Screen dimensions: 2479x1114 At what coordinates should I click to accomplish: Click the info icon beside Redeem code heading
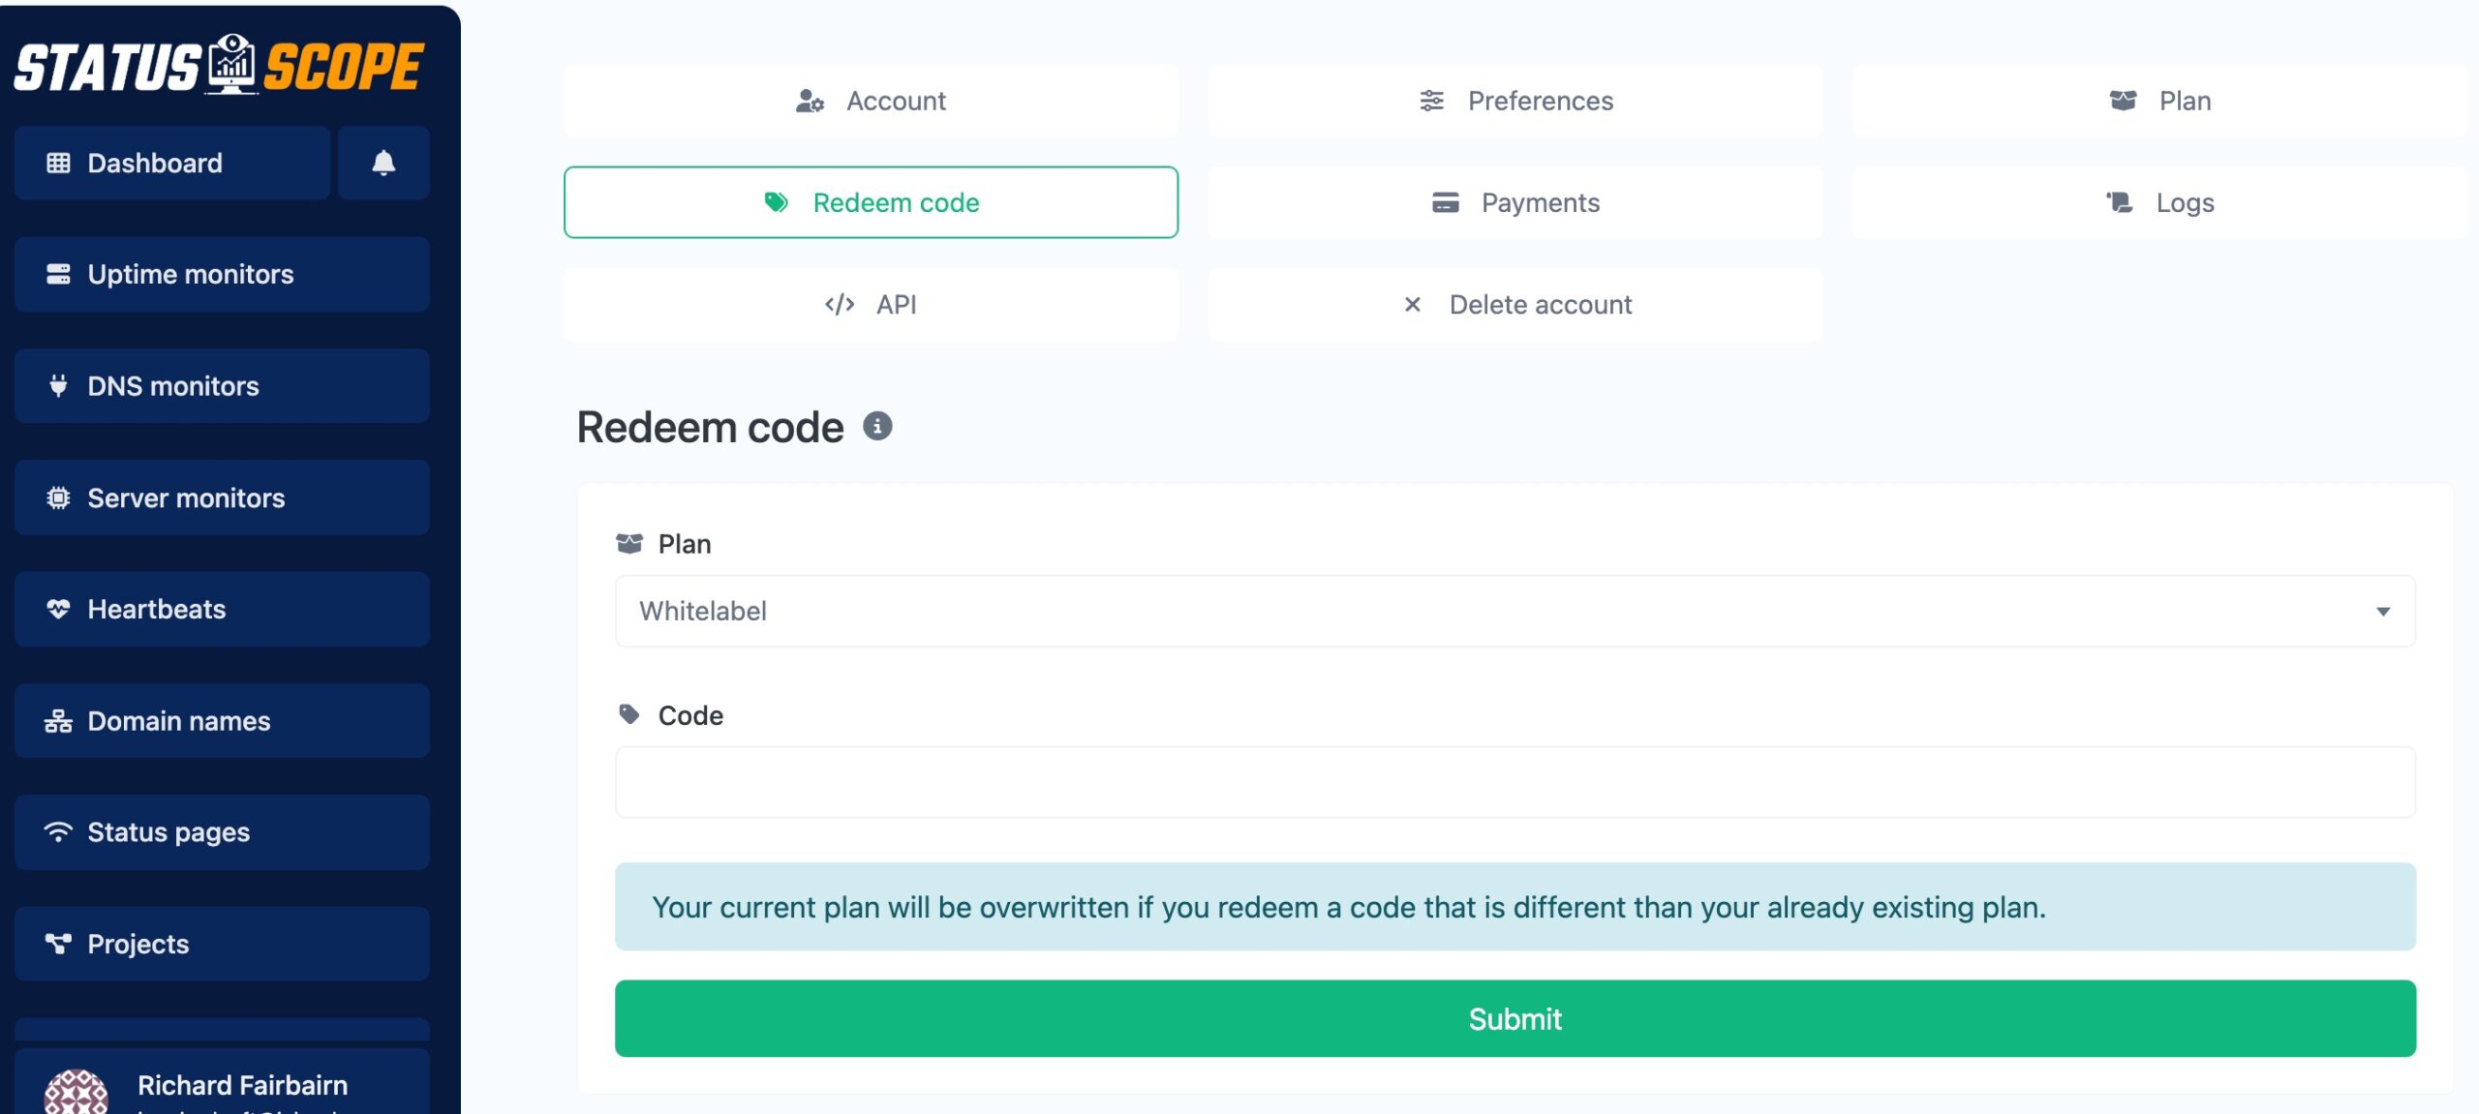coord(877,426)
